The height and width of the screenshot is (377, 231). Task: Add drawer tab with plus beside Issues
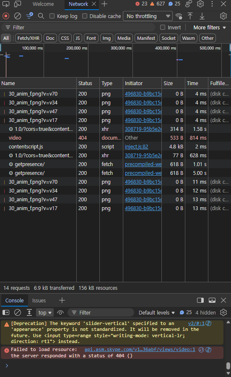pos(62,300)
